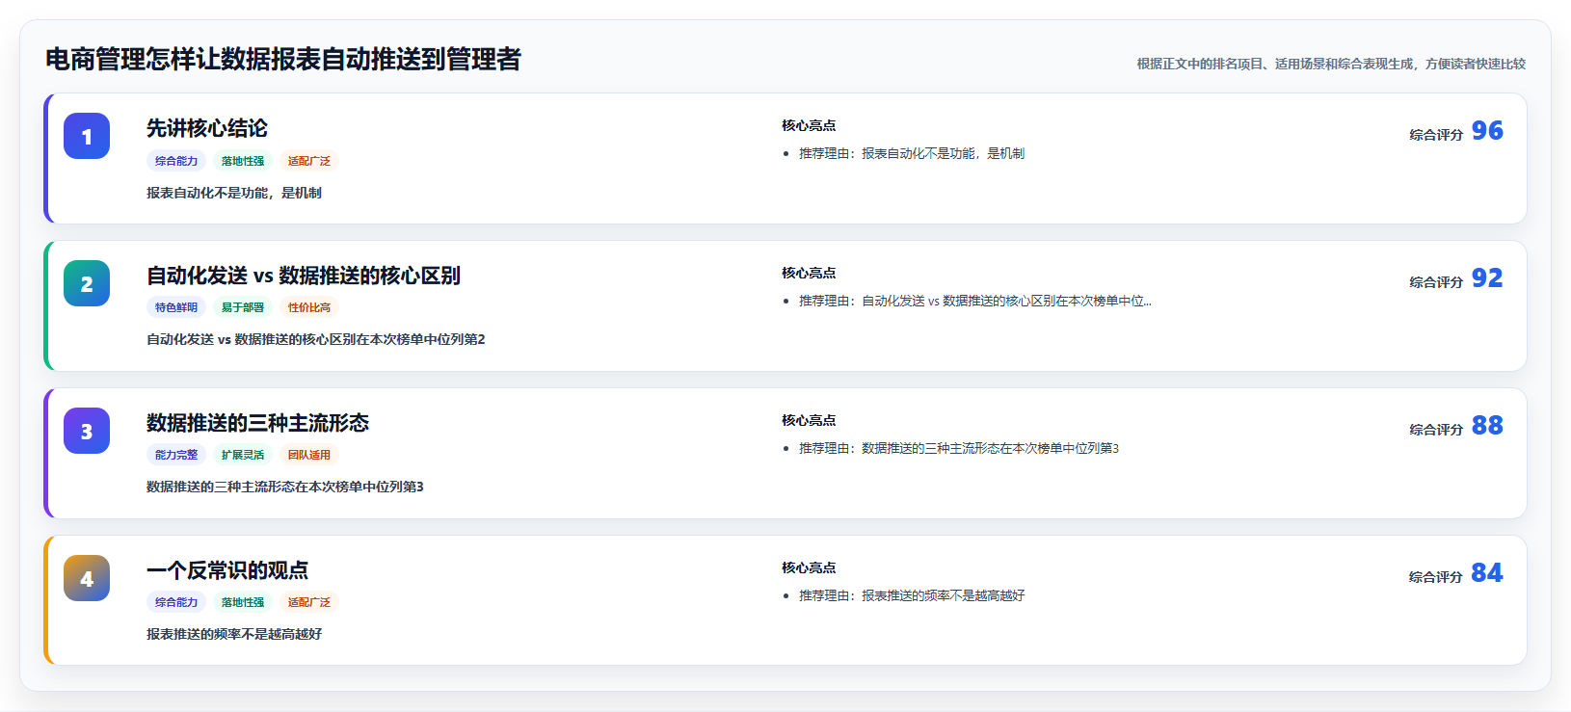Select the 适配广泛 tag under 一个反常识的观点
Viewport: 1571px width, 712px height.
point(309,602)
